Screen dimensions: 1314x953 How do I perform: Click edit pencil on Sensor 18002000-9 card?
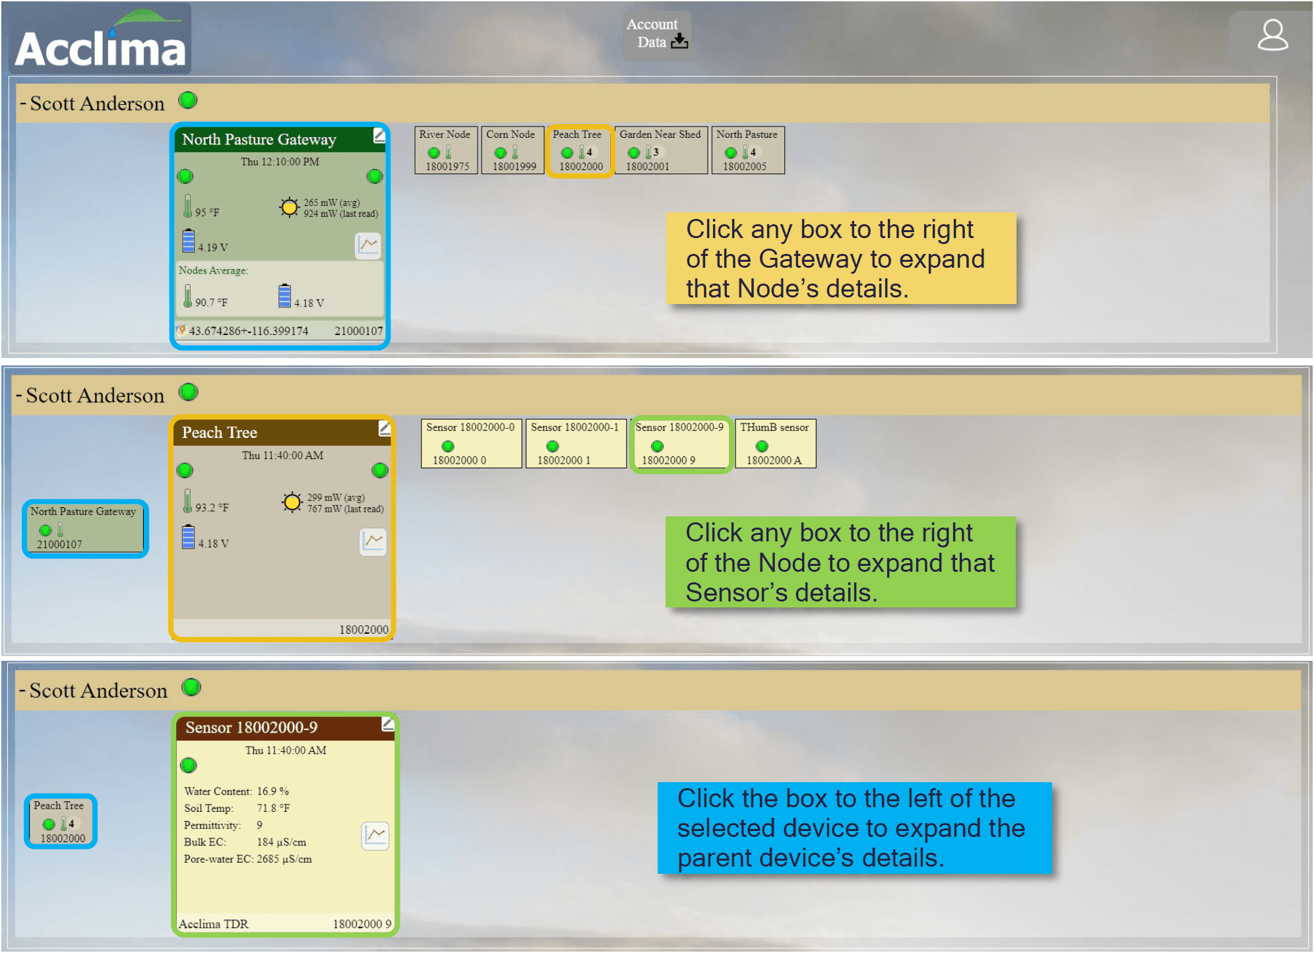pyautogui.click(x=387, y=725)
